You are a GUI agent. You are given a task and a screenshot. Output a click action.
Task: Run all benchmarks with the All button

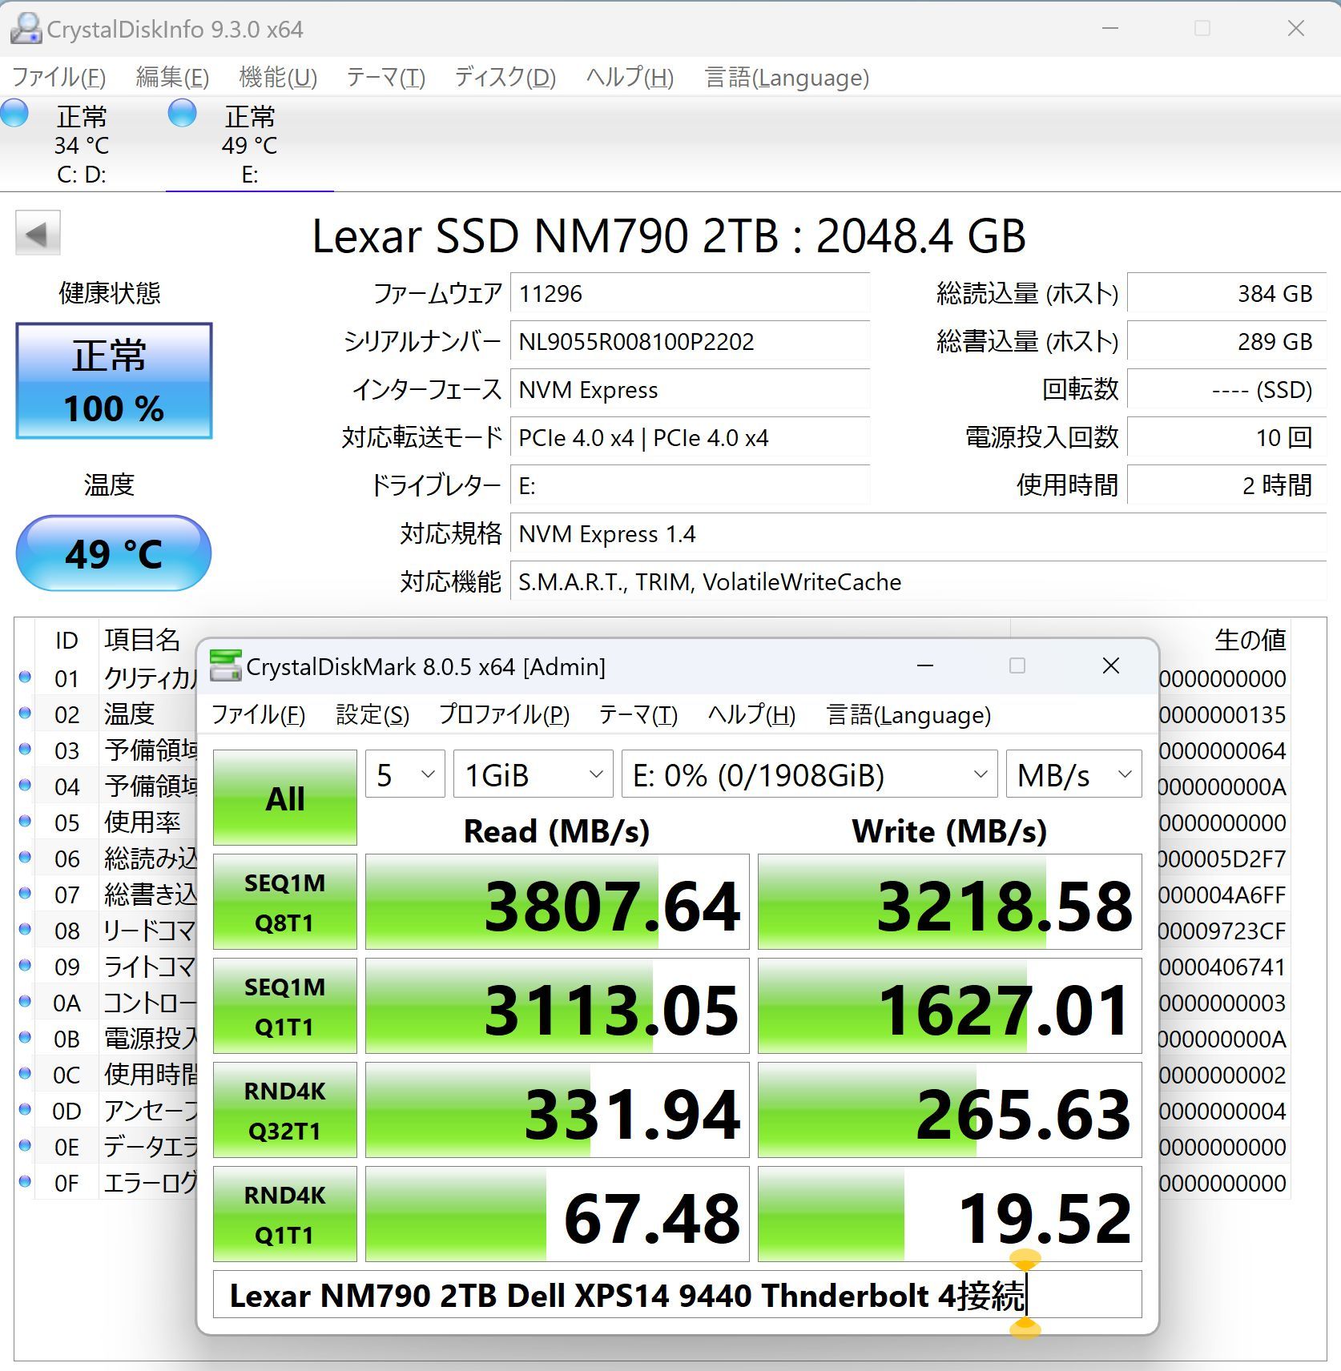coord(285,798)
